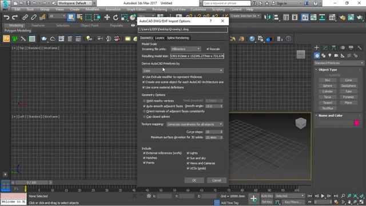This screenshot has width=366, height=206.
Task: Activate Select and Rotate tool
Action: (x=116, y=17)
